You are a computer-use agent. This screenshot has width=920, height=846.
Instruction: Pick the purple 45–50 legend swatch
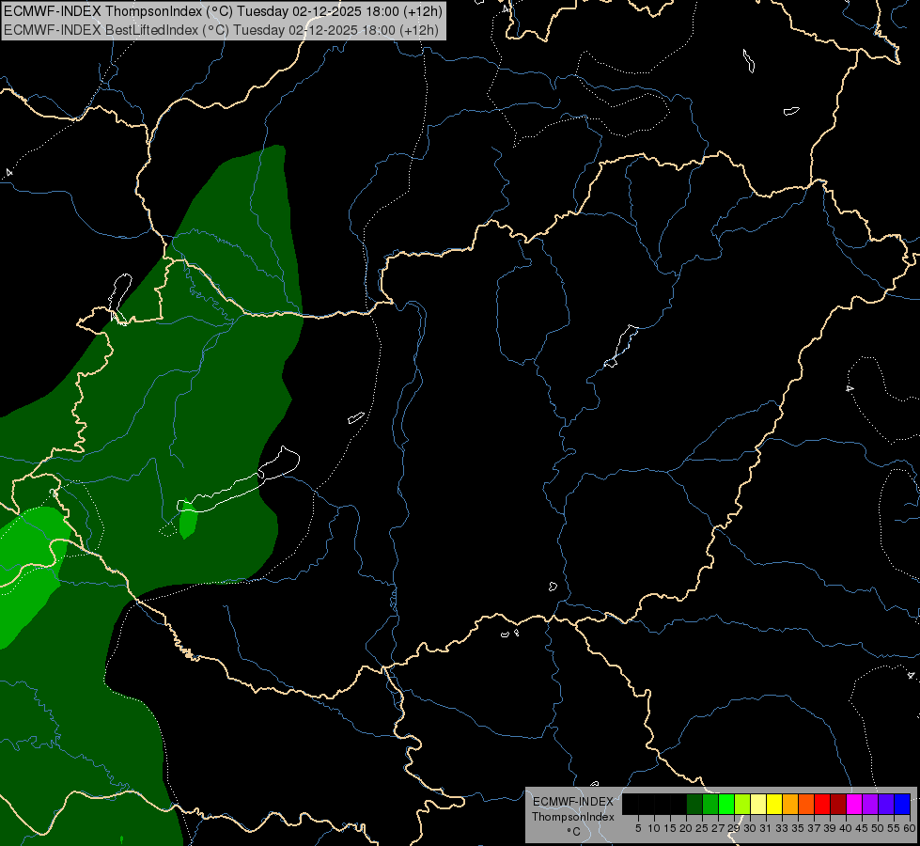pos(871,804)
